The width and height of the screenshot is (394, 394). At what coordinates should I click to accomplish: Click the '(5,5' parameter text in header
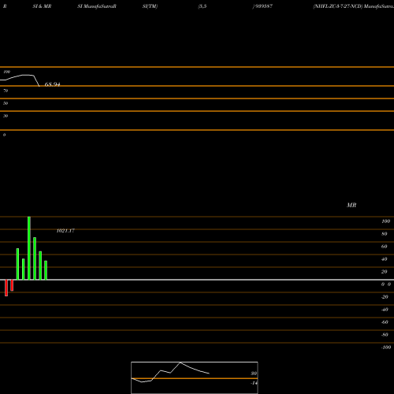[203, 6]
